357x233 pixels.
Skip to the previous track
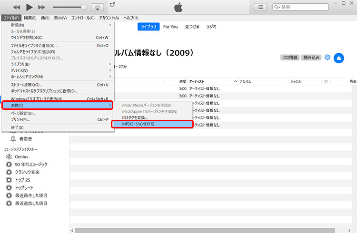(17, 7)
